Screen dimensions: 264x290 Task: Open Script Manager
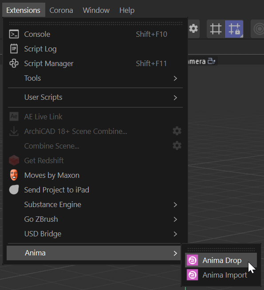95,63
